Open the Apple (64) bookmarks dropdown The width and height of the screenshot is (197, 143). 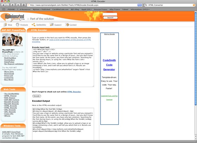click(x=86, y=10)
